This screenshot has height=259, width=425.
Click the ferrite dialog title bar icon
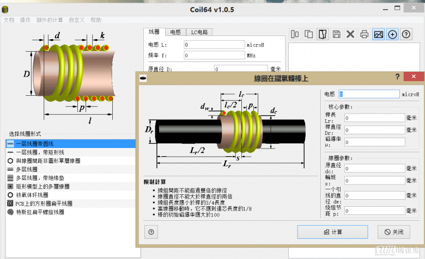click(143, 78)
